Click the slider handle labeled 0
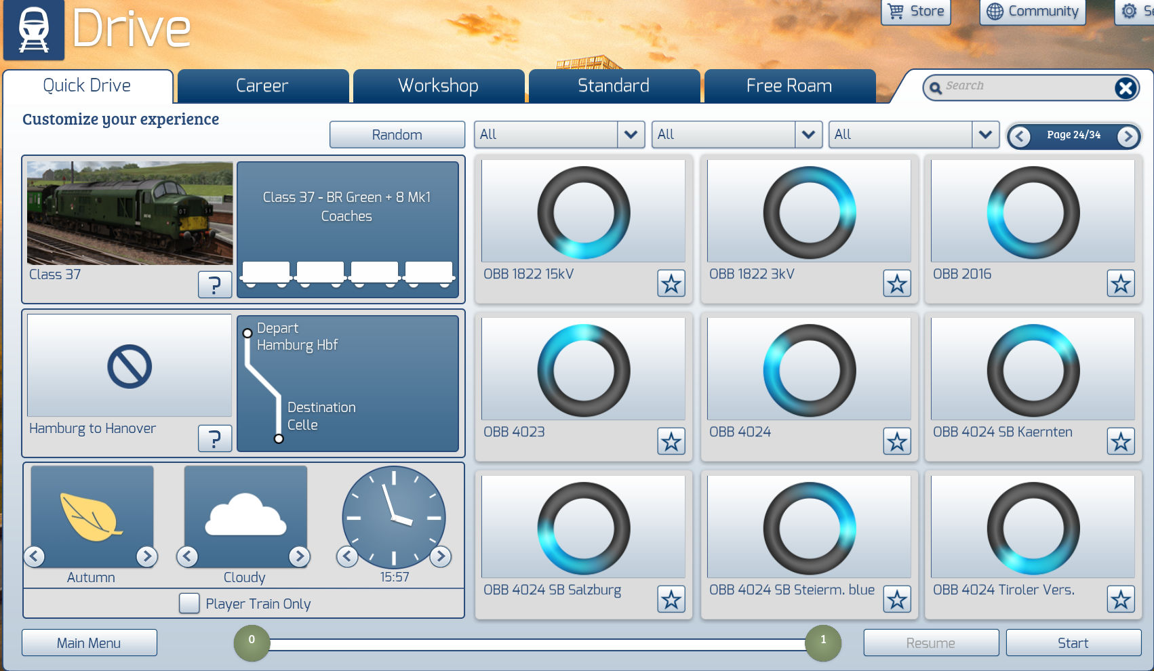This screenshot has width=1154, height=671. (x=252, y=643)
